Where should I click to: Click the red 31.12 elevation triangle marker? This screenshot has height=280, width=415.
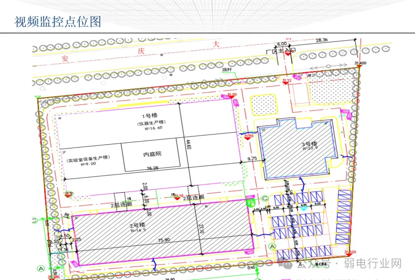click(x=285, y=83)
